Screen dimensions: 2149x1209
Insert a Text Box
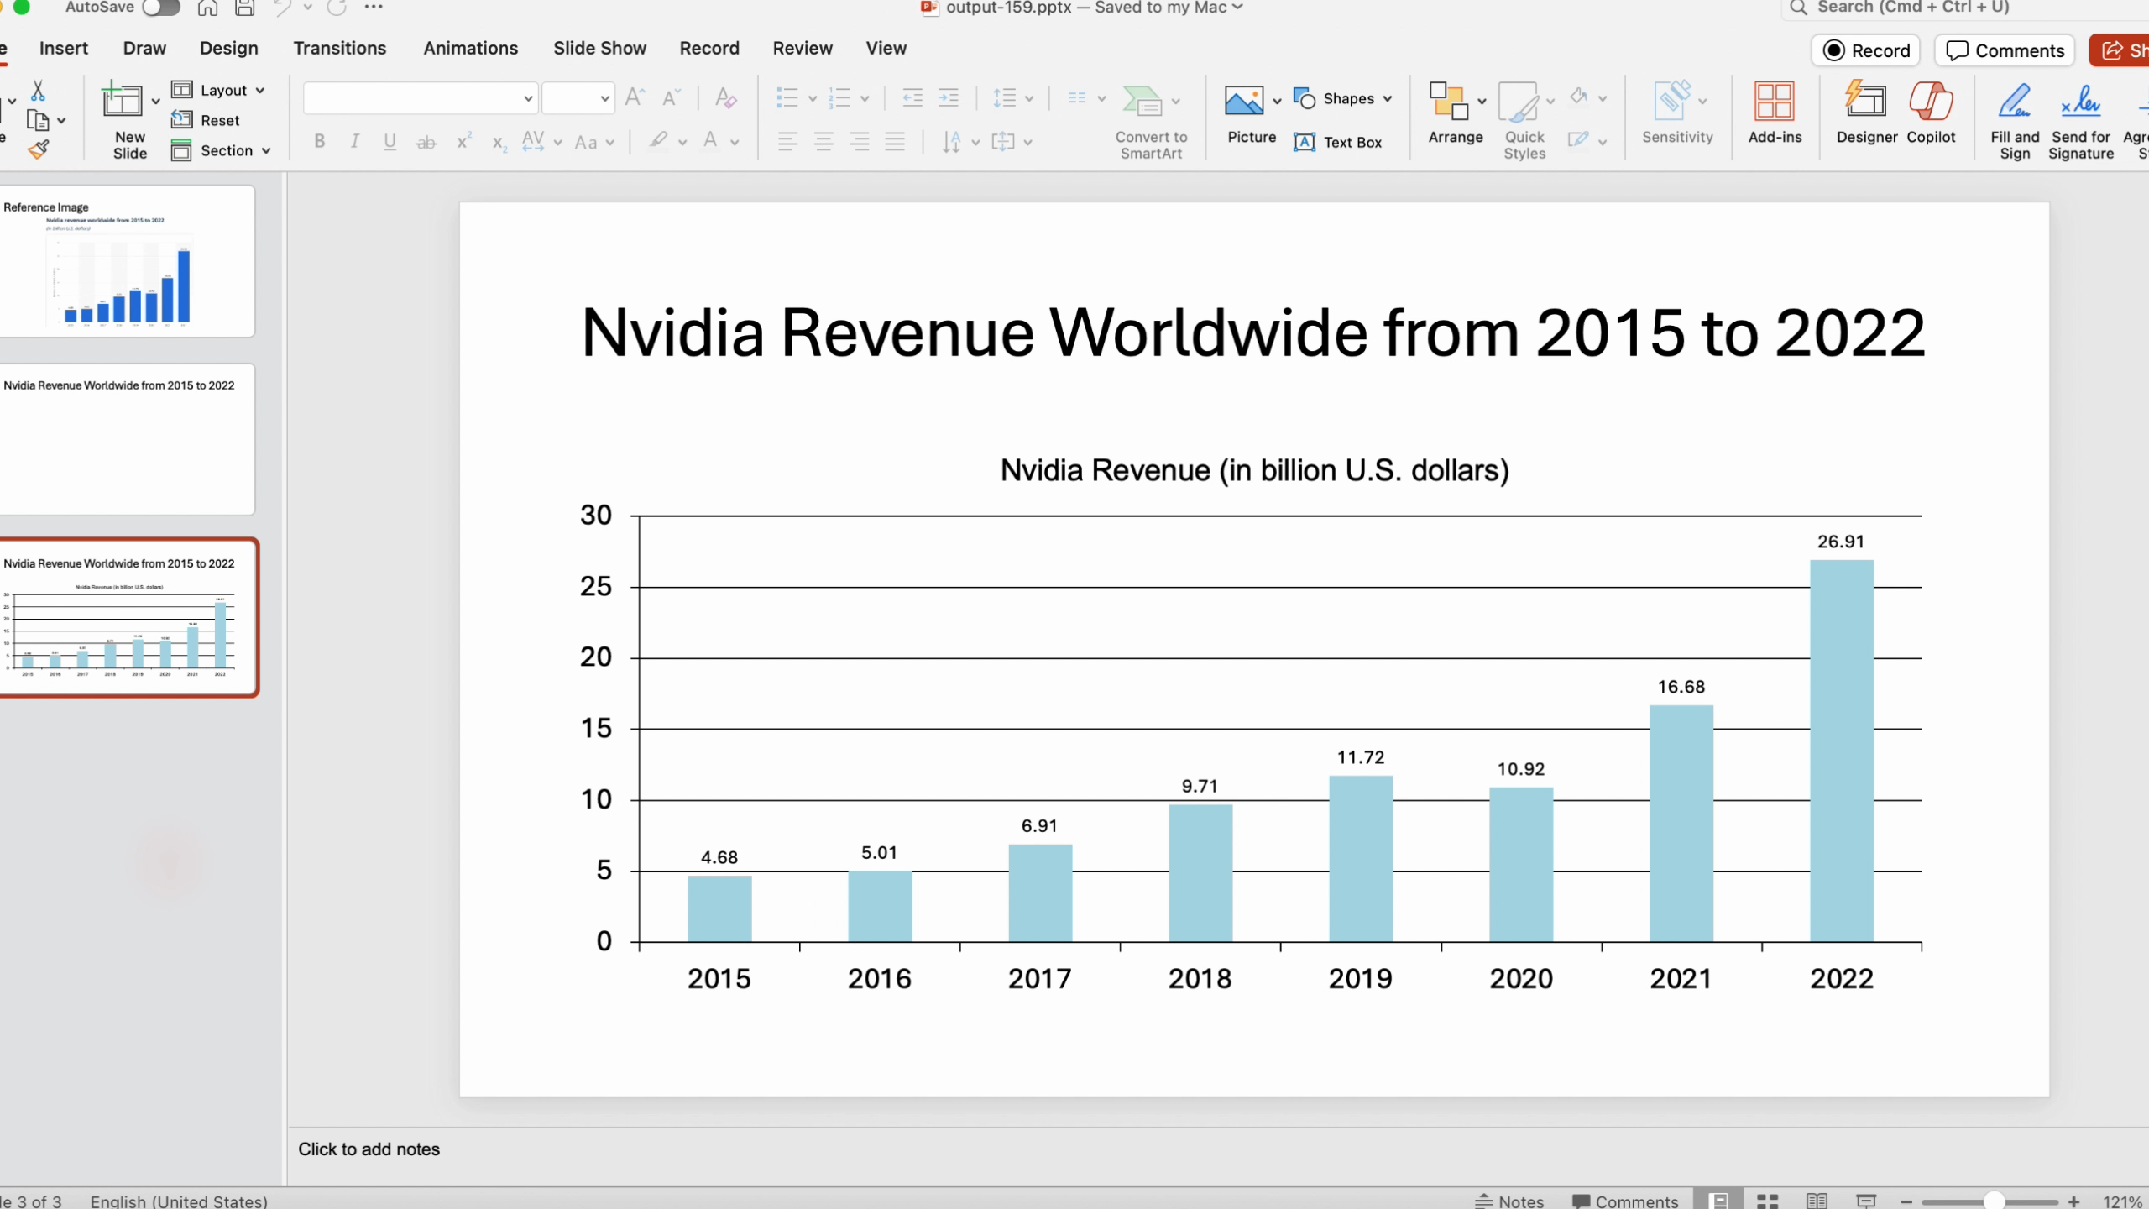(1338, 142)
